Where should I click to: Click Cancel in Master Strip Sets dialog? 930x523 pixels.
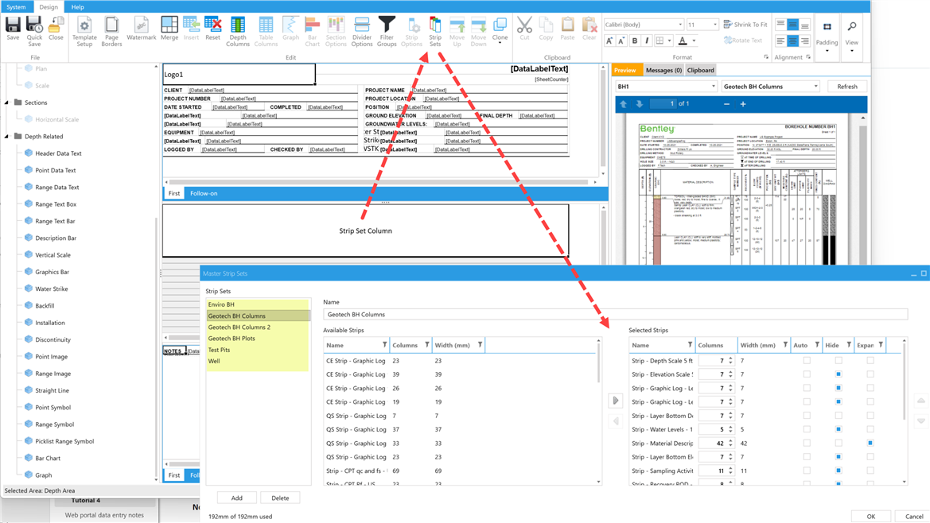click(913, 517)
